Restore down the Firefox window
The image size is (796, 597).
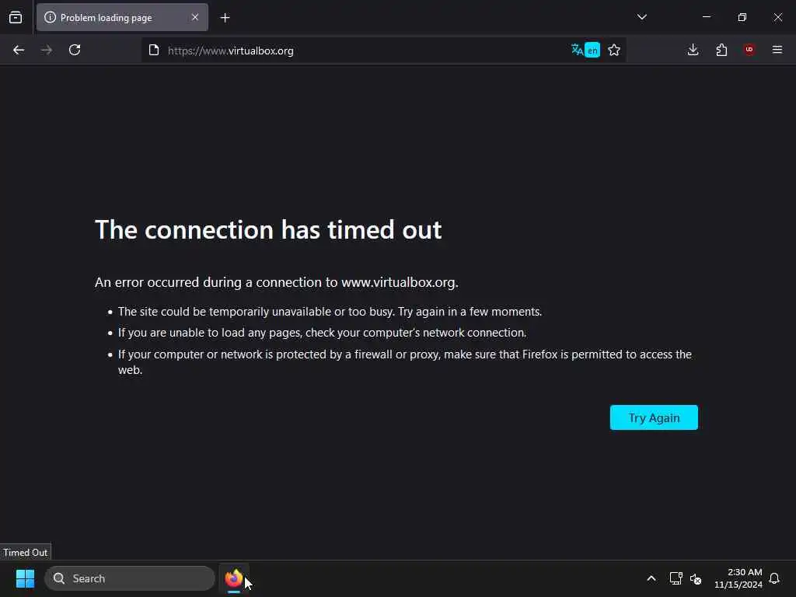(x=742, y=17)
